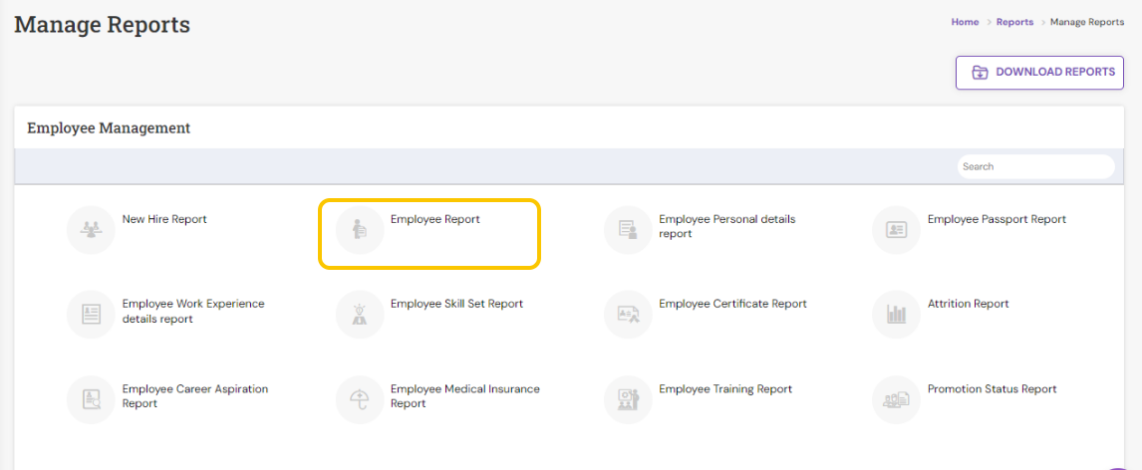Click the Employee Career Aspiration Report icon
This screenshot has width=1142, height=470.
[x=91, y=399]
